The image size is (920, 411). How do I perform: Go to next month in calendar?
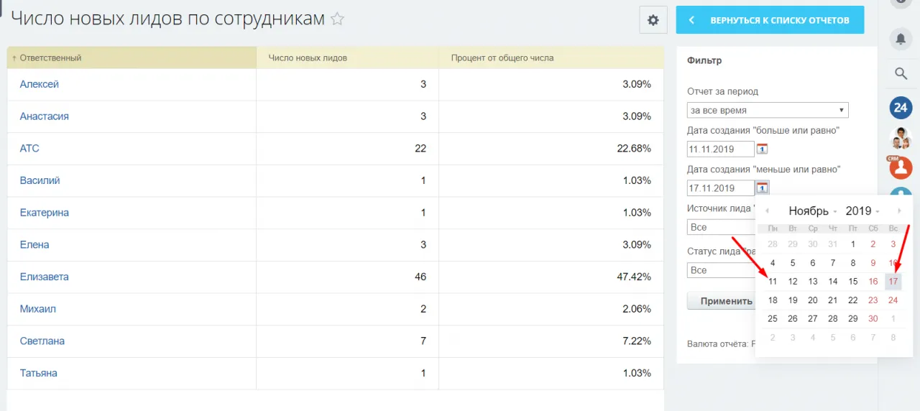(899, 211)
